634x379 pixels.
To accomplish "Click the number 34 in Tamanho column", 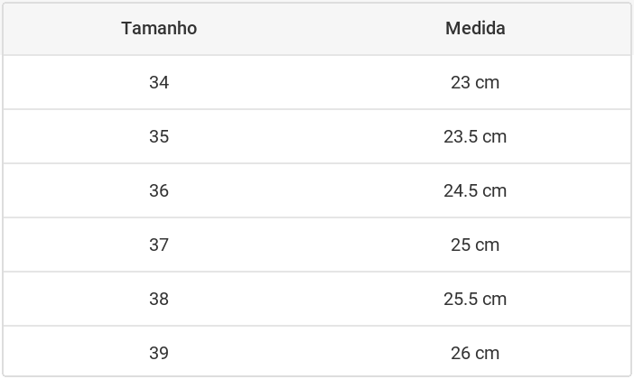I will (159, 82).
